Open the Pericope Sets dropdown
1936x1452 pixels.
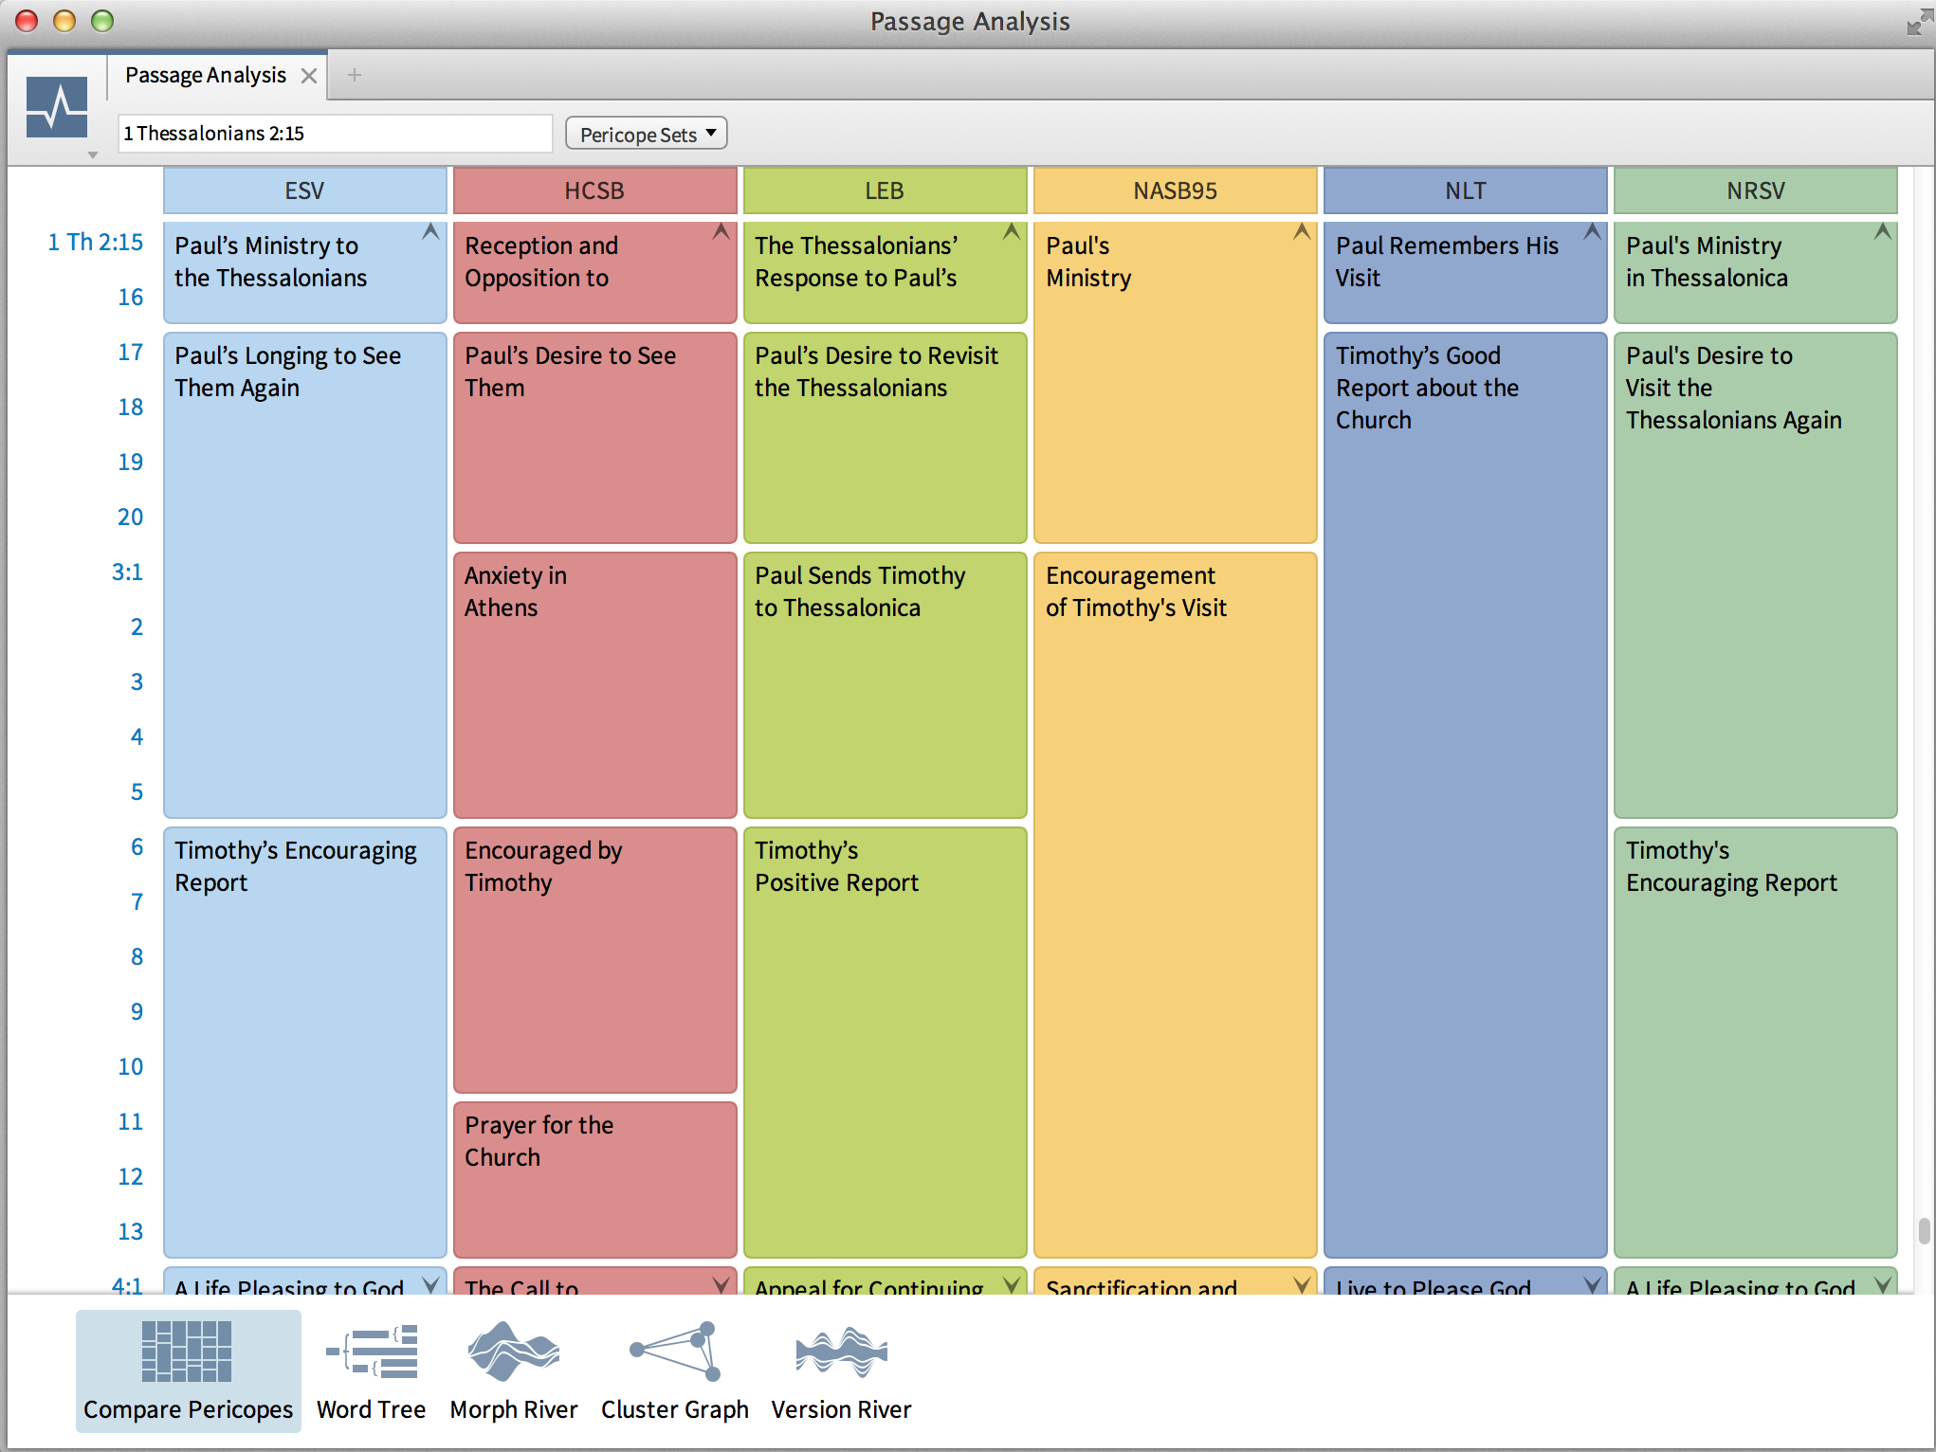coord(647,134)
